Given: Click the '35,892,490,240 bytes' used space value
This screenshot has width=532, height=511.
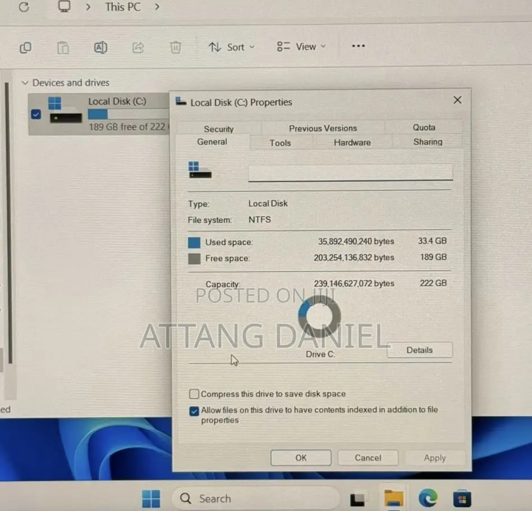Looking at the screenshot, I should click(x=356, y=241).
